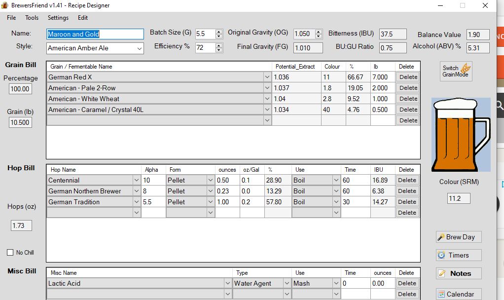
Task: Expand the Style dropdown showing American Amber Ale
Action: tap(139, 48)
